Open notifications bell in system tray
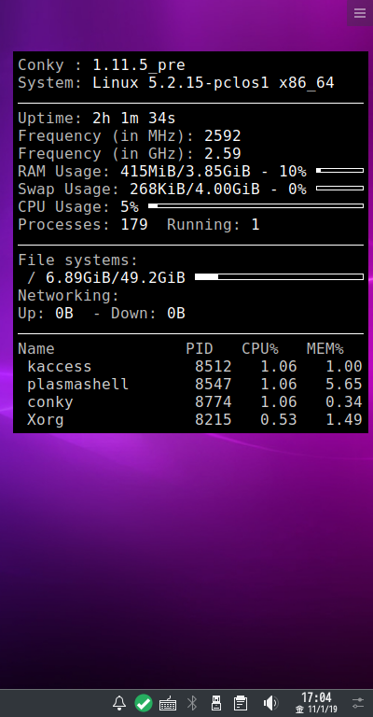 pos(119,703)
